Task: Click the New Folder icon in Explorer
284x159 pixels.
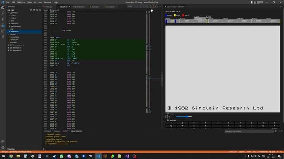Action: (34, 10)
